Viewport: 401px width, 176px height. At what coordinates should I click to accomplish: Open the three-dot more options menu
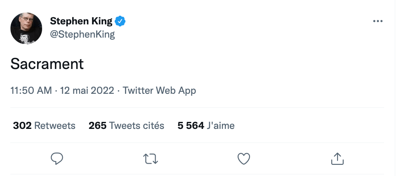click(x=377, y=21)
